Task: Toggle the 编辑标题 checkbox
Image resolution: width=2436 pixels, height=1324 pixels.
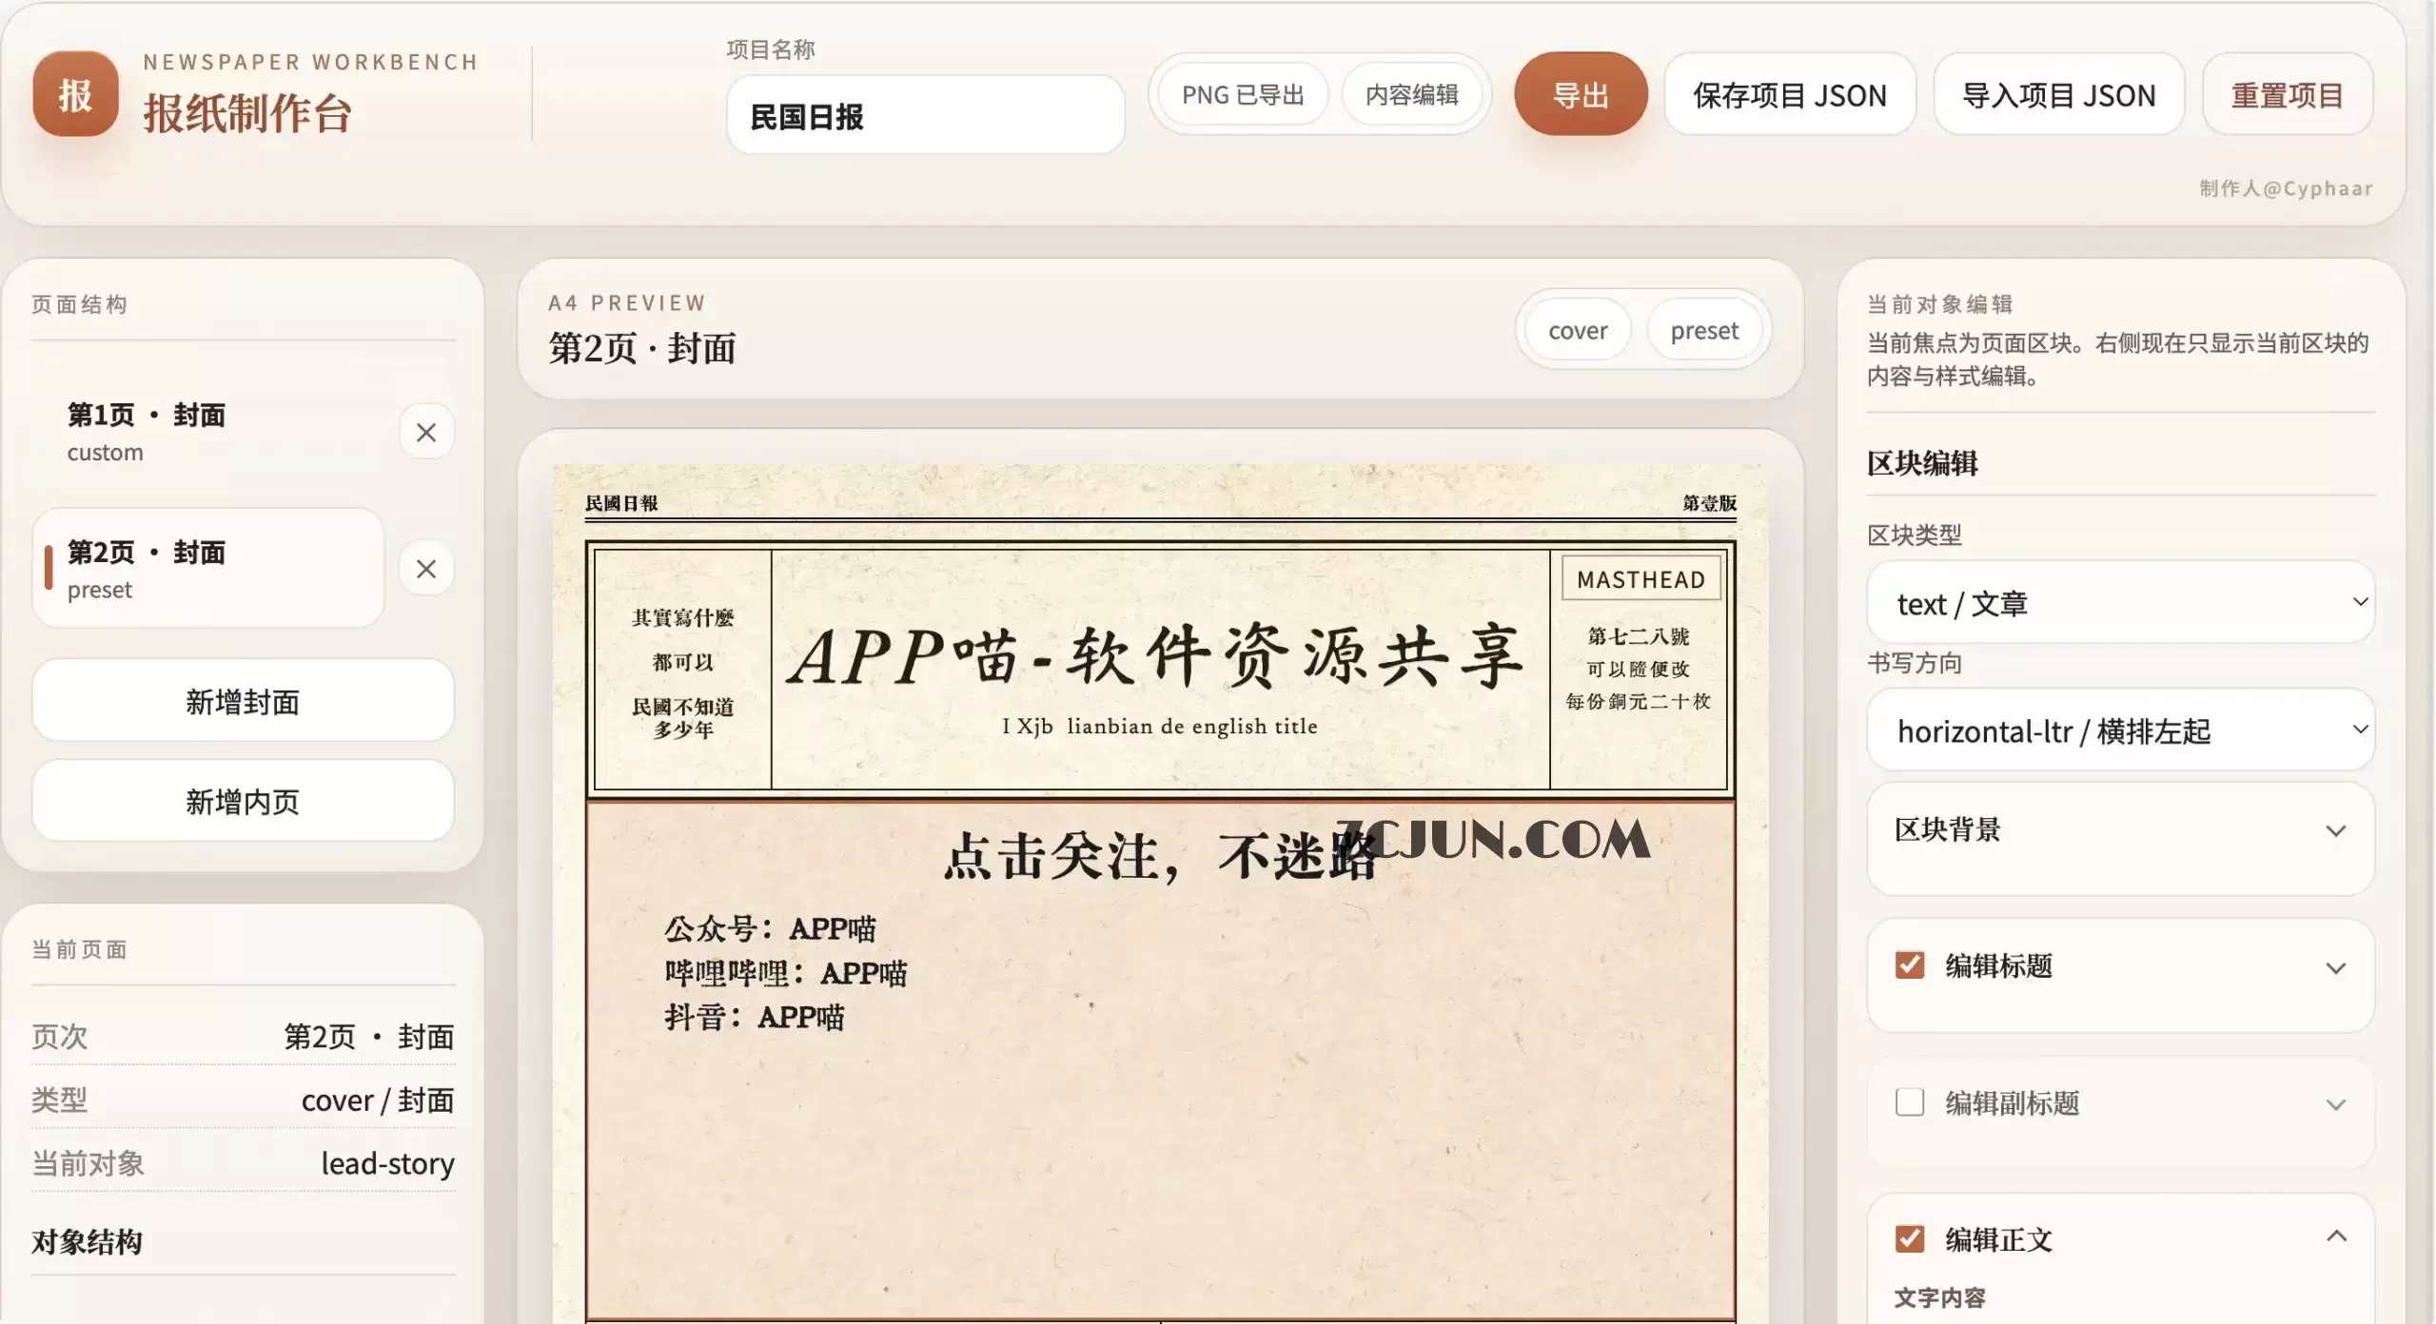Action: pyautogui.click(x=1909, y=965)
